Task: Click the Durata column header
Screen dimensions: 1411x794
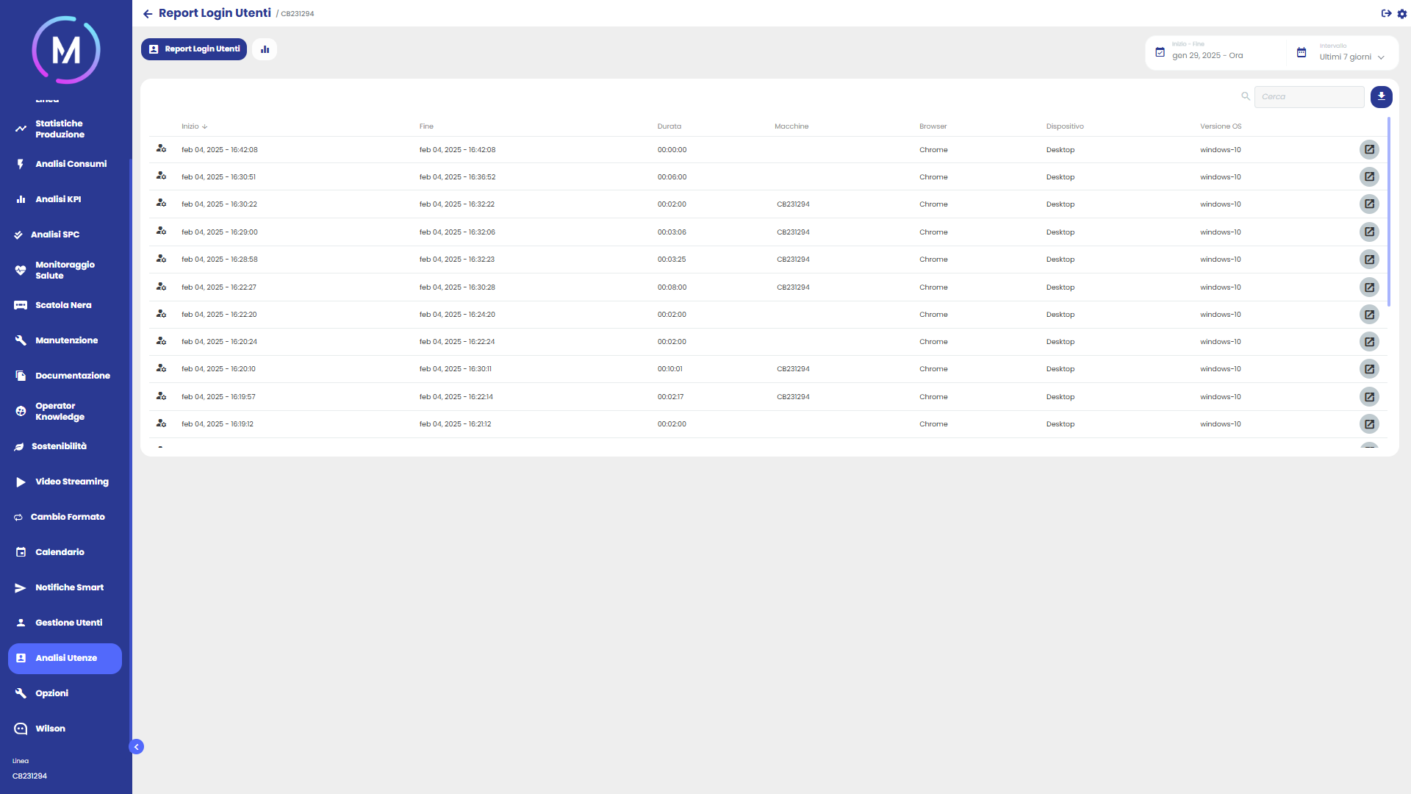Action: [x=669, y=126]
